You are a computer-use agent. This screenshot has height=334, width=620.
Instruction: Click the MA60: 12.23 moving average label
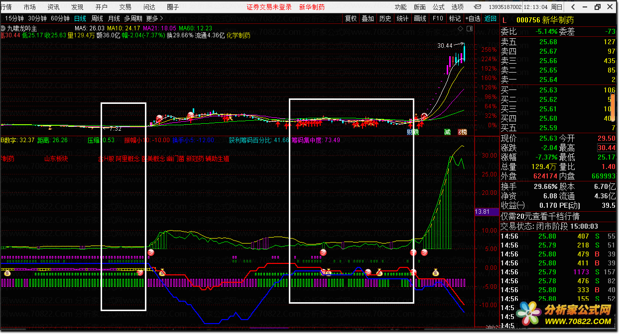(196, 28)
